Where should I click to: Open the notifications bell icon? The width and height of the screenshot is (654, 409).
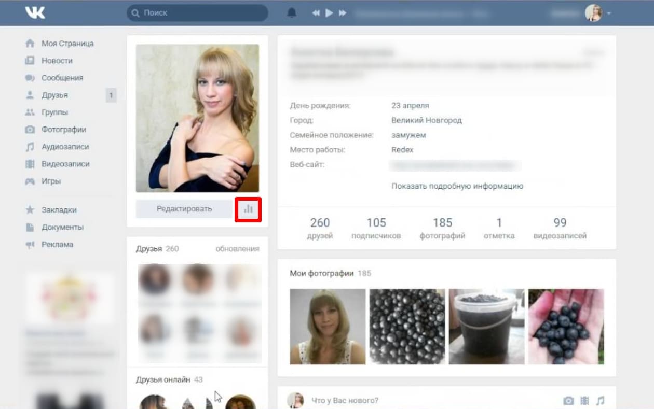pos(292,13)
